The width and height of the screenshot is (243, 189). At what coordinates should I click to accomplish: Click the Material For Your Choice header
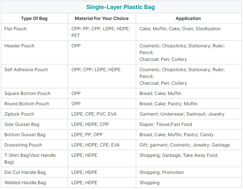(102, 18)
